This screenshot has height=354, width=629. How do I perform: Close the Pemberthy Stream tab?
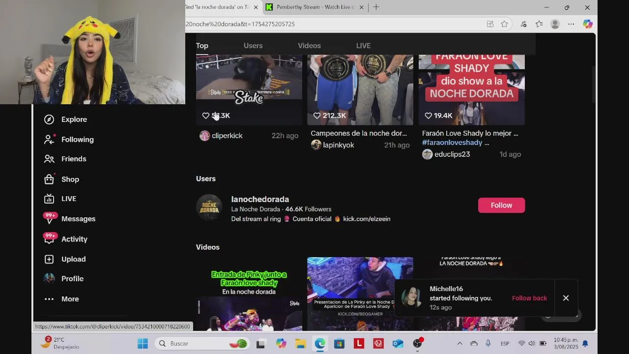(362, 7)
